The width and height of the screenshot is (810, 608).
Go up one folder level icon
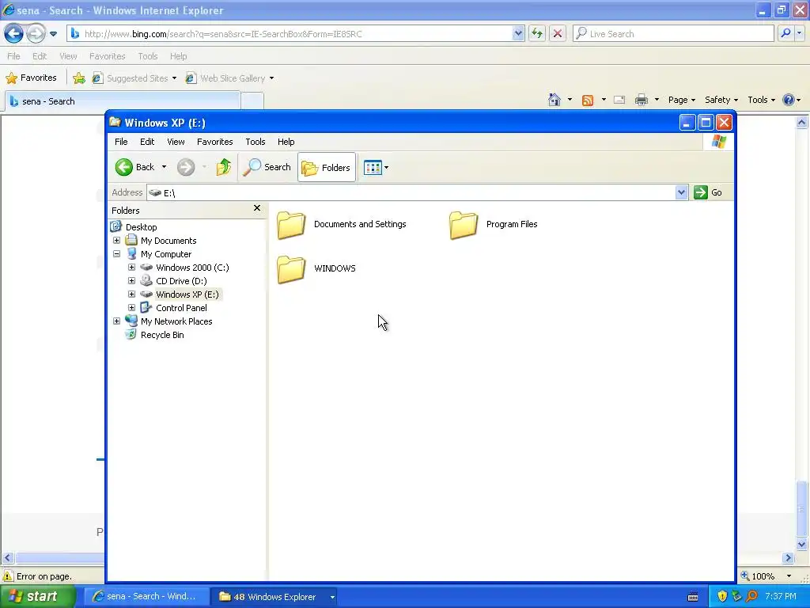pos(224,167)
